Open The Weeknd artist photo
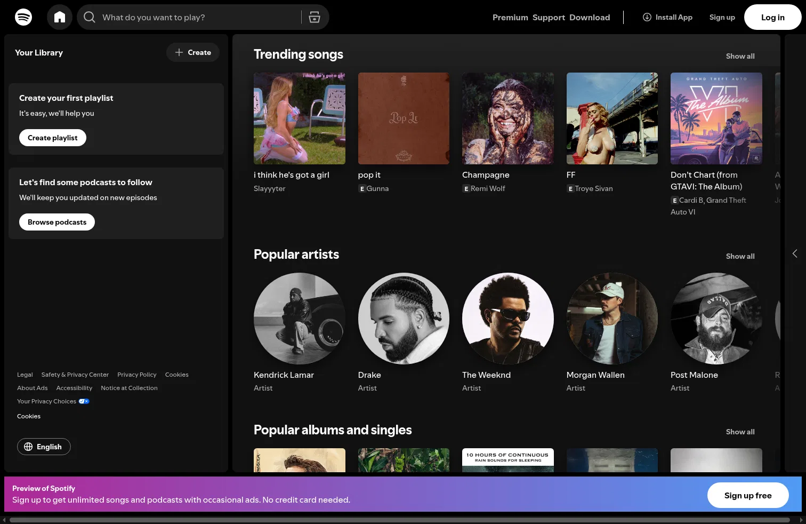806x524 pixels. pos(508,319)
